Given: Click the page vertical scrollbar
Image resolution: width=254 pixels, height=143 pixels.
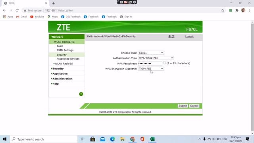Looking at the screenshot, I should (x=252, y=77).
